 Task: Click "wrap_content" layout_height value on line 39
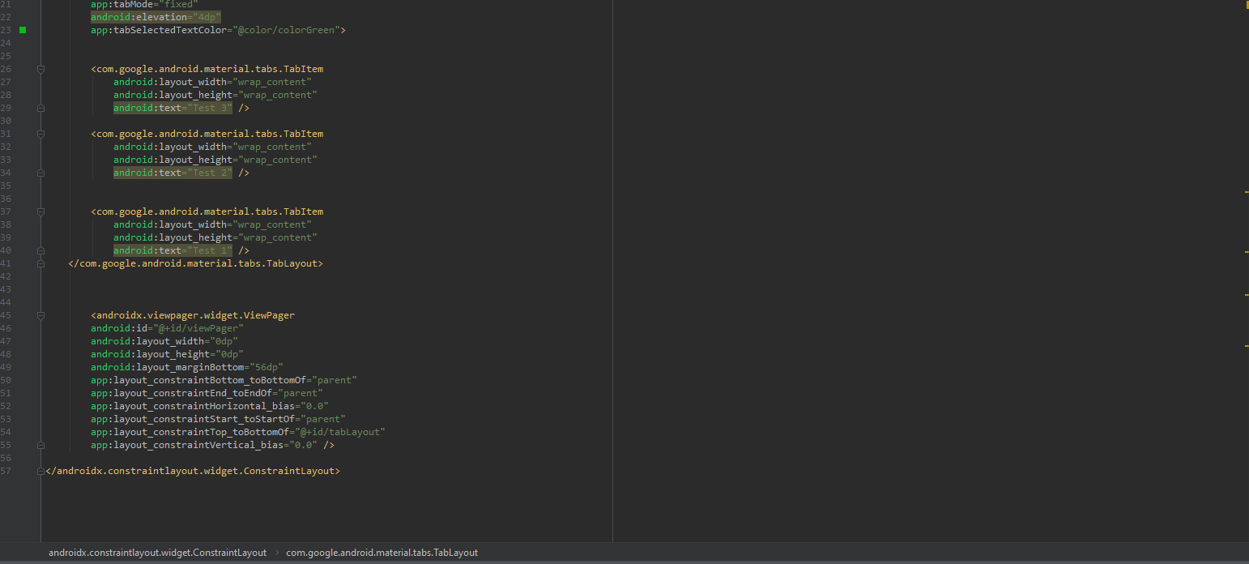tap(278, 237)
